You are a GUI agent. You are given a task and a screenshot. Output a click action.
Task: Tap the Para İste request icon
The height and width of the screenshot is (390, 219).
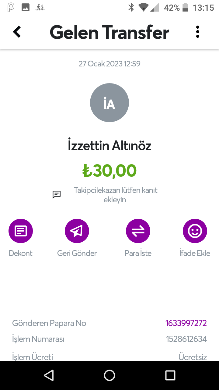(138, 231)
